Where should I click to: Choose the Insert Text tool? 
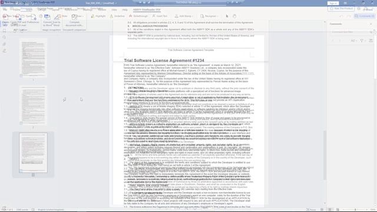click(x=160, y=16)
